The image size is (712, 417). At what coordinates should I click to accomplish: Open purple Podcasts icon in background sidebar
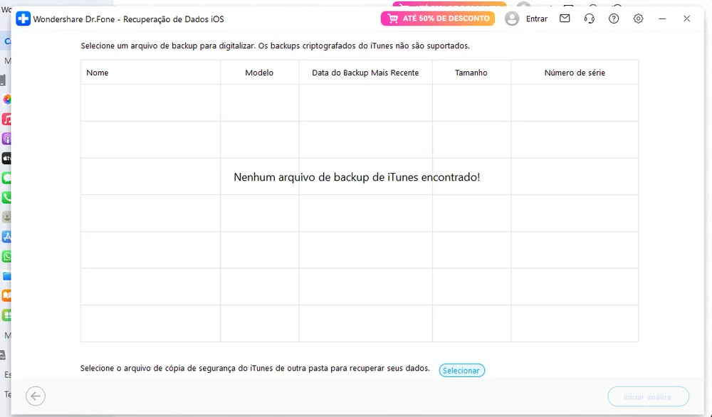click(x=6, y=139)
